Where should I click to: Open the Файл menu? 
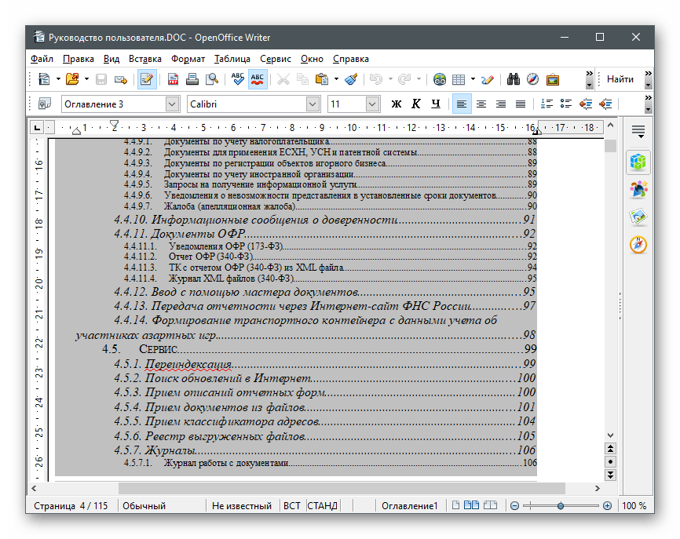coord(42,59)
